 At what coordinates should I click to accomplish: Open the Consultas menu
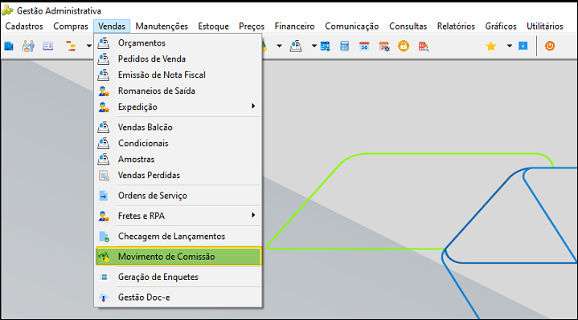[x=408, y=26]
